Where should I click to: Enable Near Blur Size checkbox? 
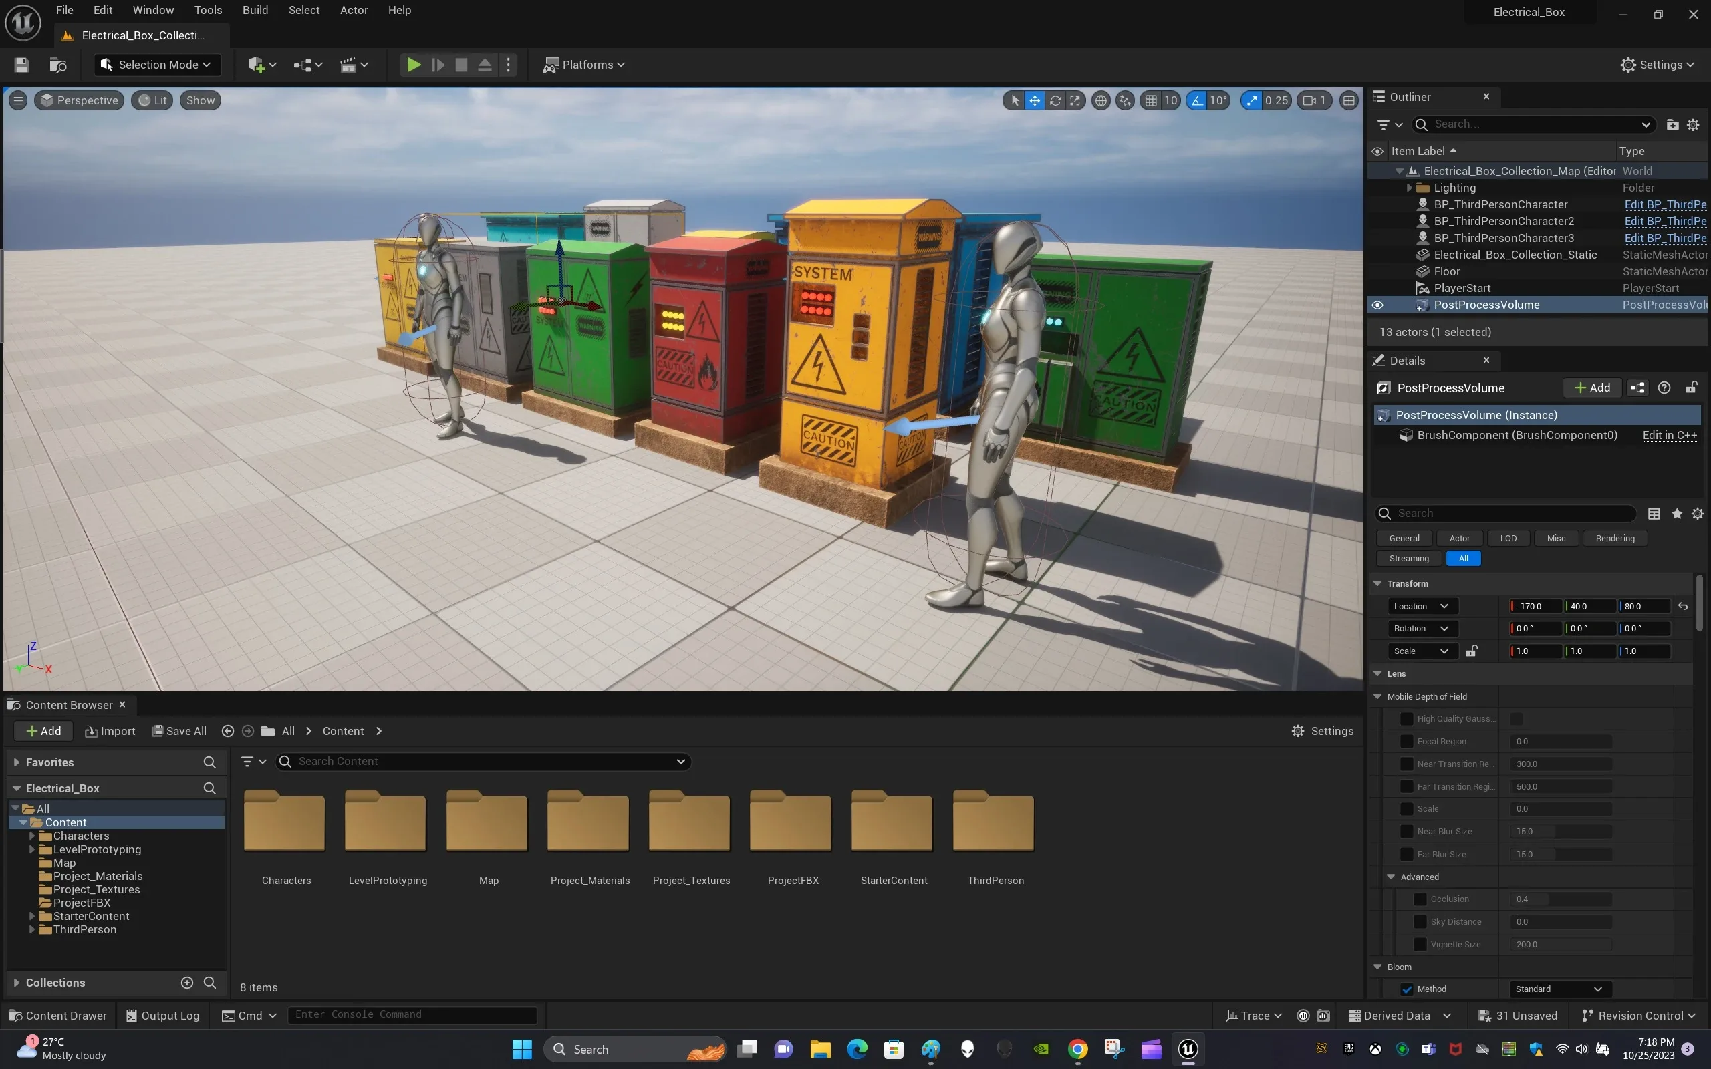(x=1407, y=831)
